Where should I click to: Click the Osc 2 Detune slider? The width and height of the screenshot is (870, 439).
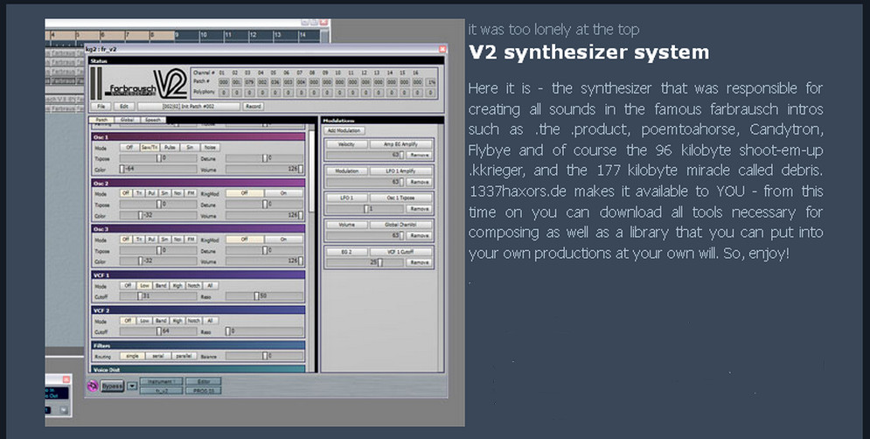(x=265, y=205)
